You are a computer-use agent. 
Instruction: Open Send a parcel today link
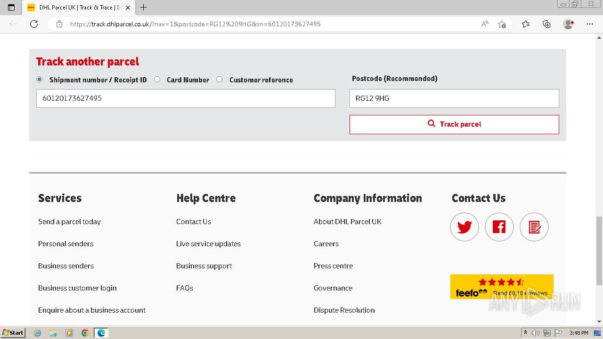69,222
